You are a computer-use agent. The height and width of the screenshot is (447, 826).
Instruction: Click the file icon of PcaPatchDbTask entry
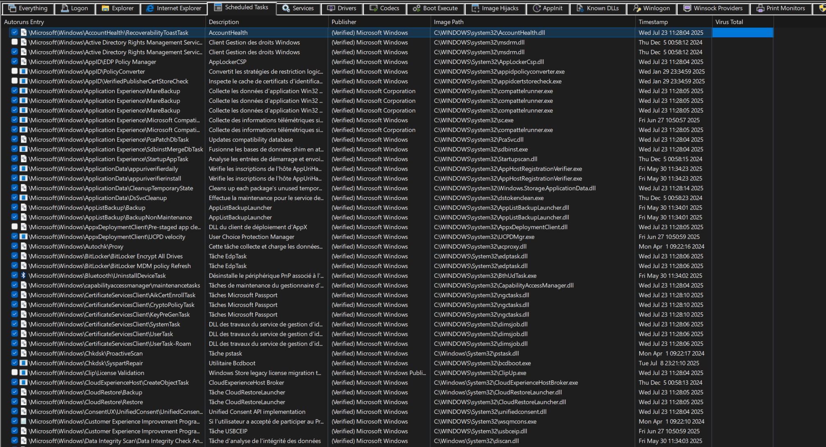click(x=23, y=140)
